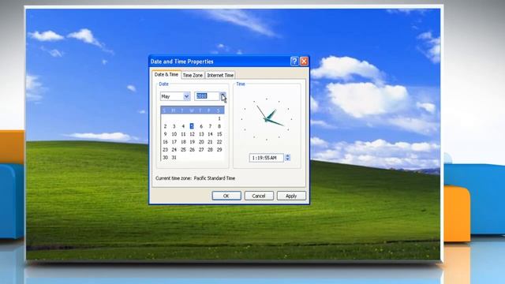The image size is (505, 284).
Task: Select day 9 in the calendar
Action: [x=165, y=134]
